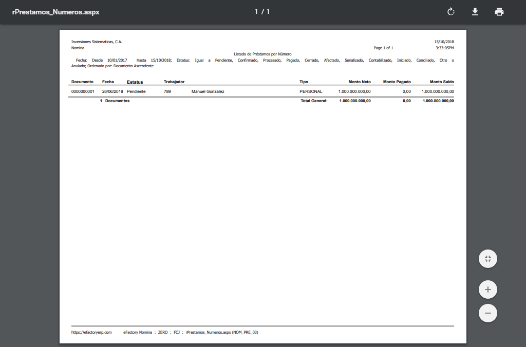Select the Total General label

pyautogui.click(x=314, y=101)
